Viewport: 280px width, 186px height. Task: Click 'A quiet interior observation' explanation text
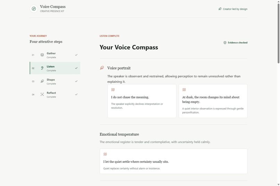point(213,110)
